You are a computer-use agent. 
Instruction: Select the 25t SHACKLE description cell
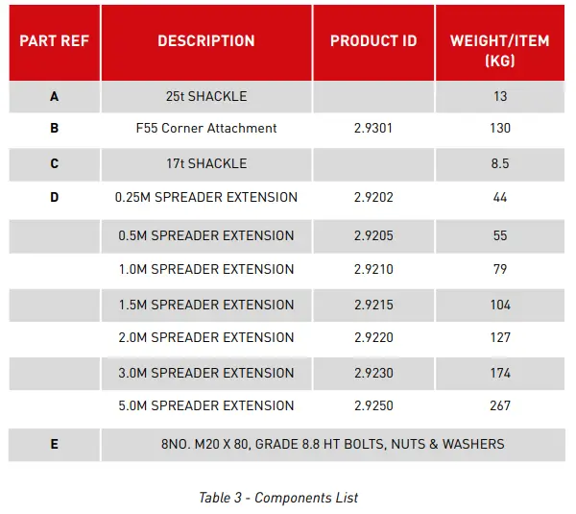206,96
